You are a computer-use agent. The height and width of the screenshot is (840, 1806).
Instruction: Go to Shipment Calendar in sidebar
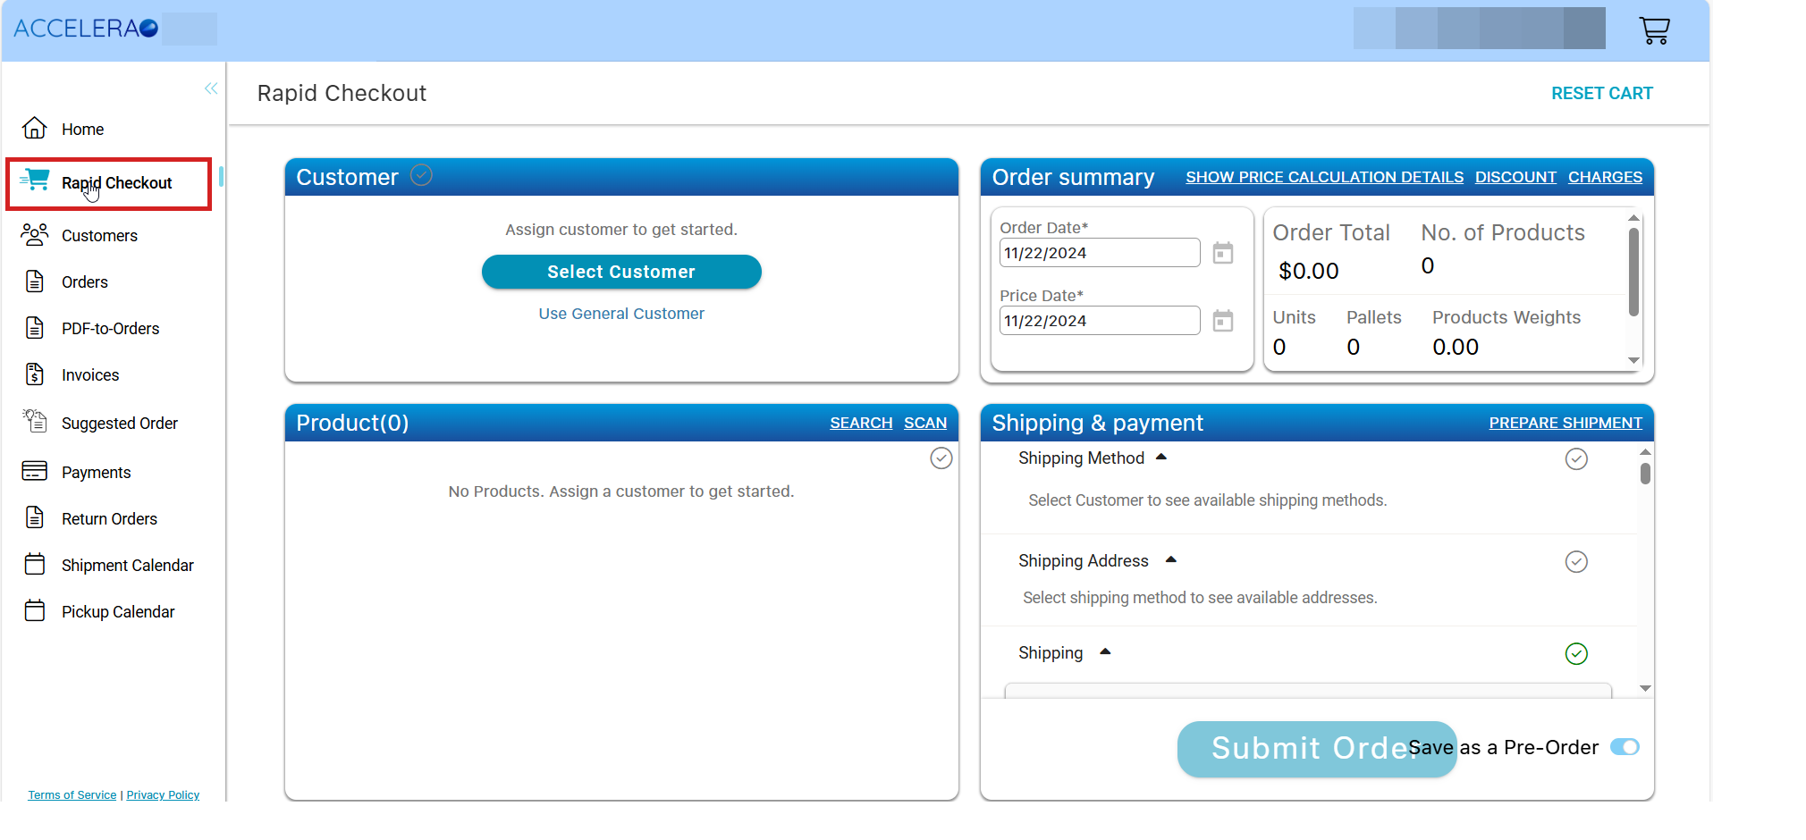127,566
